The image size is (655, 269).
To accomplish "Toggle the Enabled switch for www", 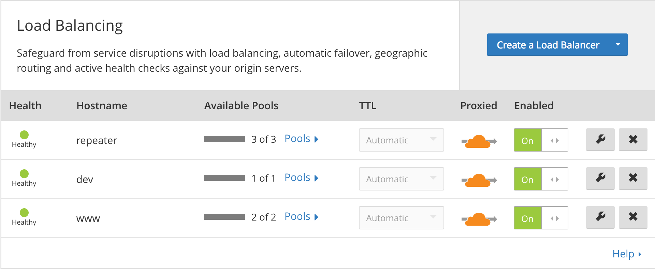I will tap(541, 218).
